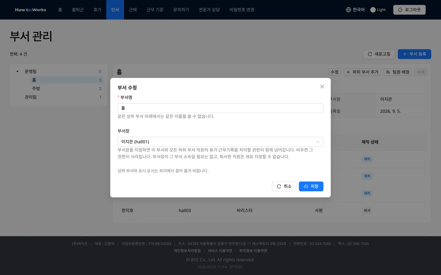Viewport: 441px width, 275px height.
Task: Open the 근무 기준 menu item
Action: 155,10
